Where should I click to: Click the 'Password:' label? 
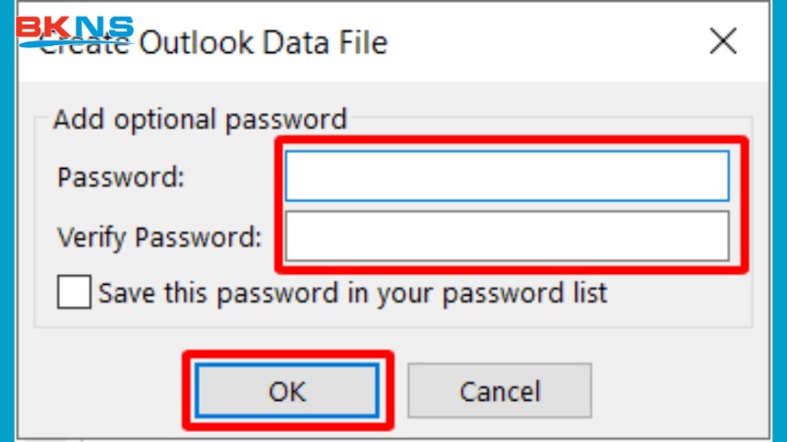121,178
